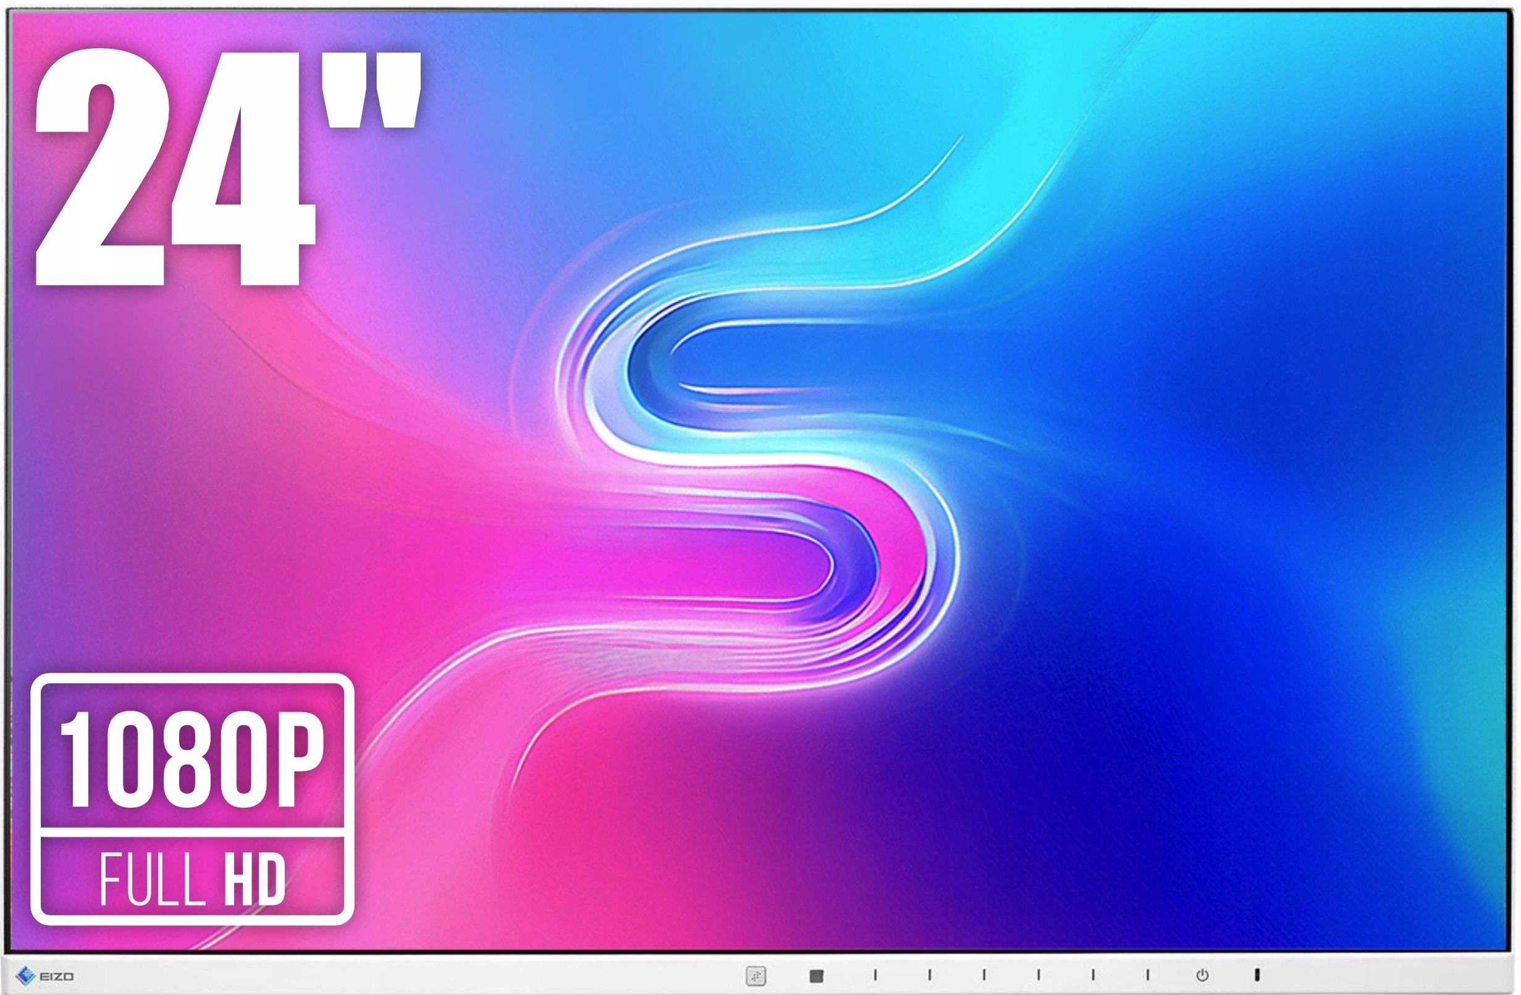Viewport: 1521px width, 995px height.
Task: Click the 1080P label in the badge
Action: (192, 761)
